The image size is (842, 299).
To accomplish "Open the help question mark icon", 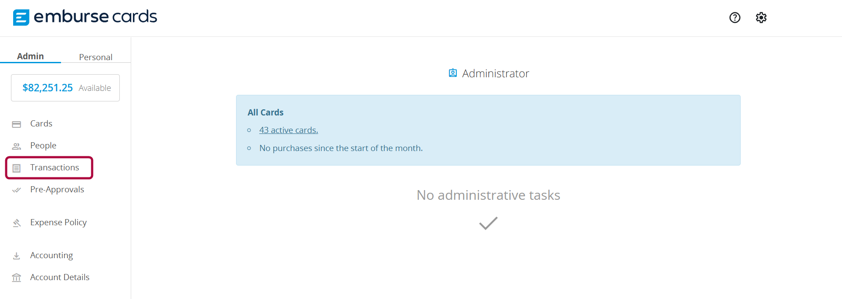I will 735,18.
